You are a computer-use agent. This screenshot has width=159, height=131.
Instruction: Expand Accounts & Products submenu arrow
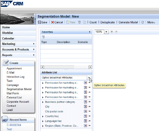(34, 49)
